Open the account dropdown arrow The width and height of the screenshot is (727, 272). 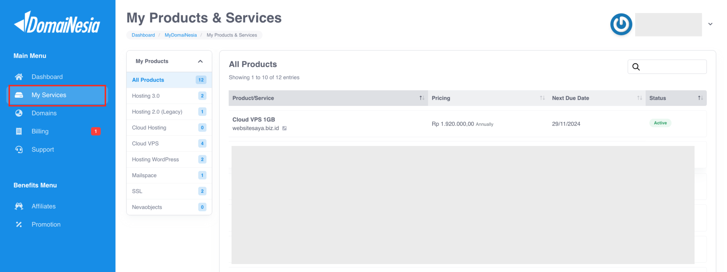[710, 24]
